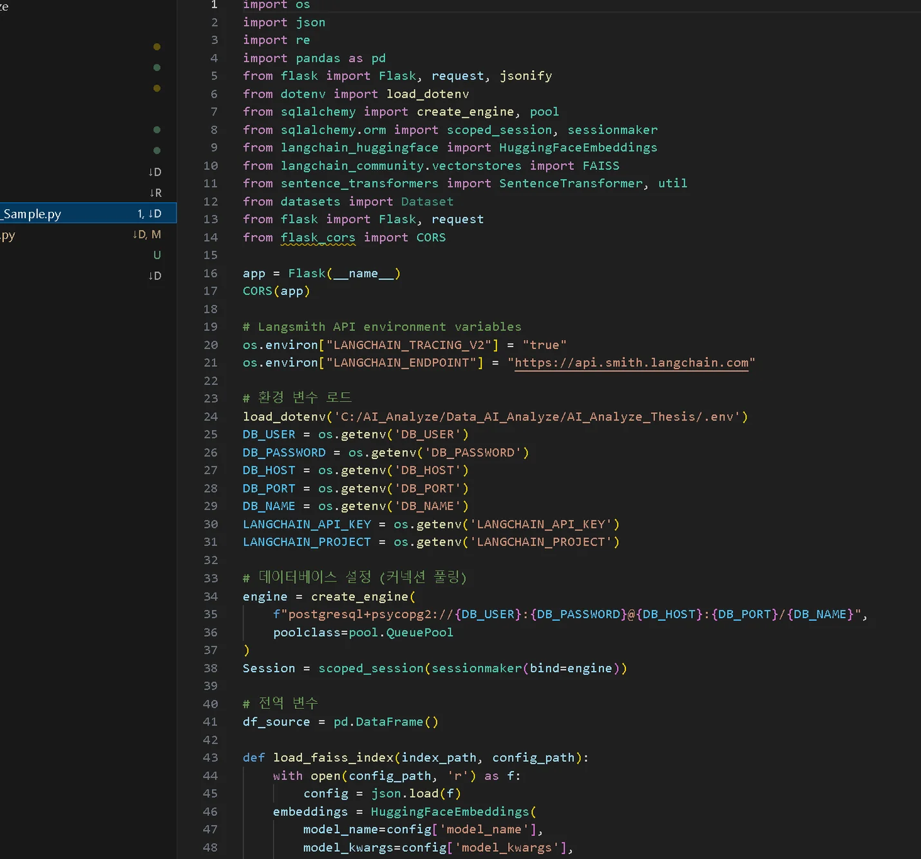
Task: Place cursor on 'import pandas as pd'
Action: click(314, 58)
